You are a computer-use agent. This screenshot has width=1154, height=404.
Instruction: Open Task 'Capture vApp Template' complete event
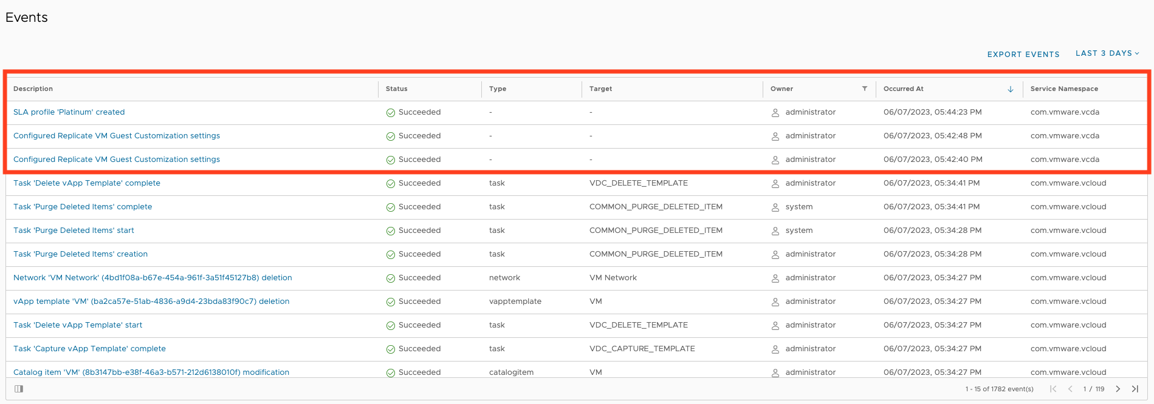coord(89,349)
